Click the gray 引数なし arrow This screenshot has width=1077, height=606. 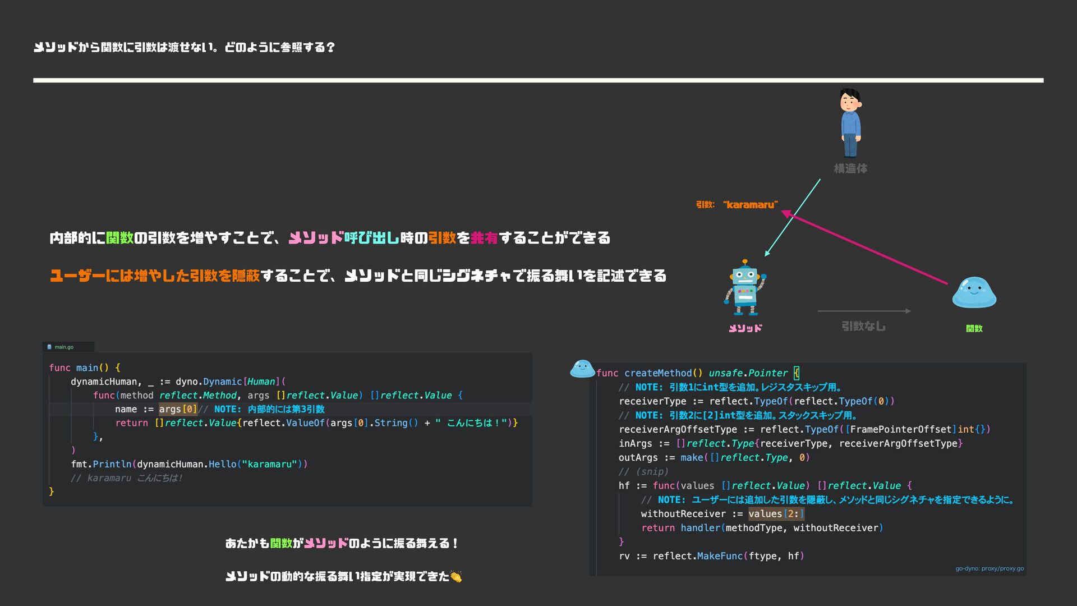pyautogui.click(x=864, y=311)
